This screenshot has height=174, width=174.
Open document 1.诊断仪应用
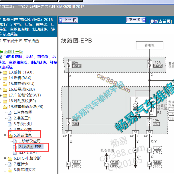[x=30, y=141]
